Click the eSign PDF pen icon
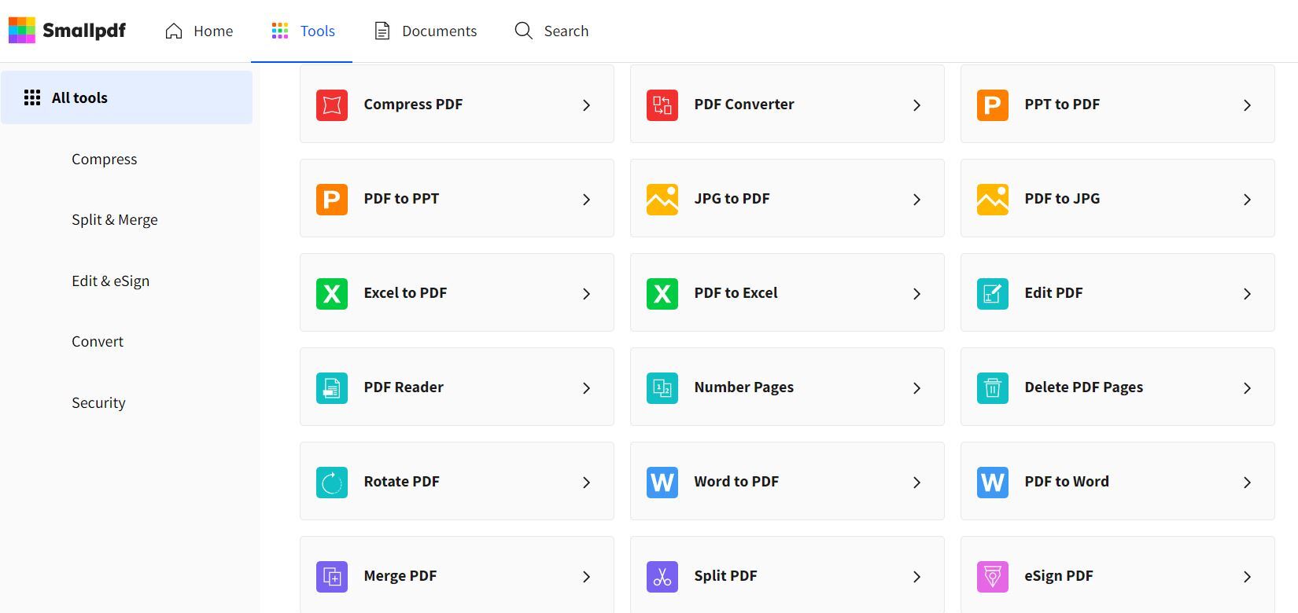1298x613 pixels. [x=993, y=576]
